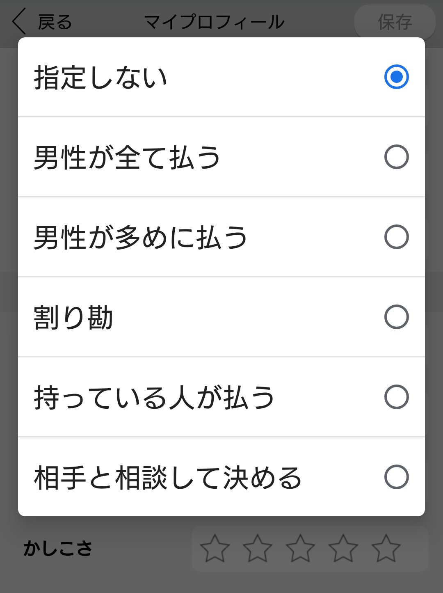443x593 pixels.
Task: Choose the 持っている人が払う option text
Action: 154,398
